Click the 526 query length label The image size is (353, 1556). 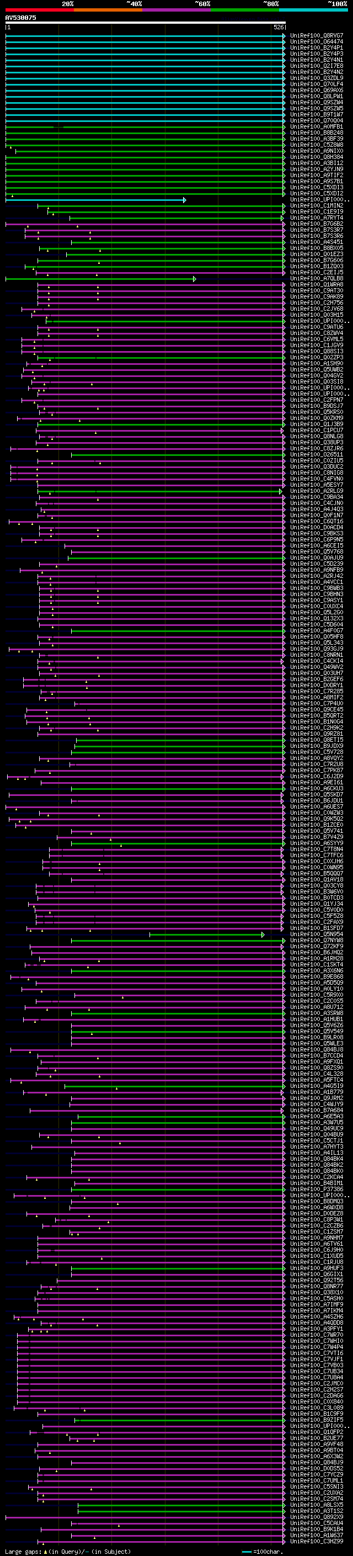coord(279,27)
